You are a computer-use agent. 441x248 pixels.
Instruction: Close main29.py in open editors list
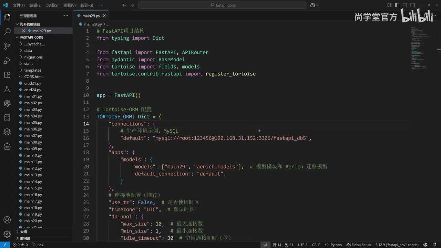24,31
